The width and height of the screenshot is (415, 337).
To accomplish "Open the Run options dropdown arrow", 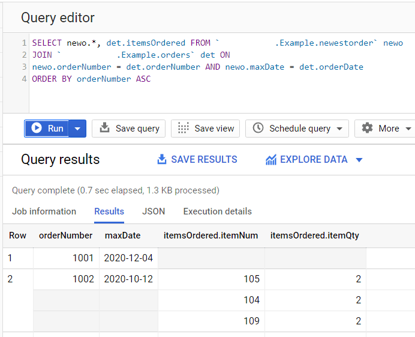I will coord(77,129).
